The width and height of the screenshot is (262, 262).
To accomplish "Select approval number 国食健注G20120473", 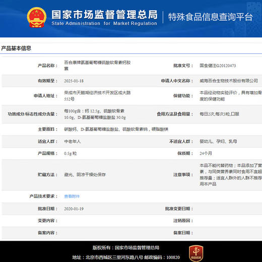I will pyautogui.click(x=218, y=65).
